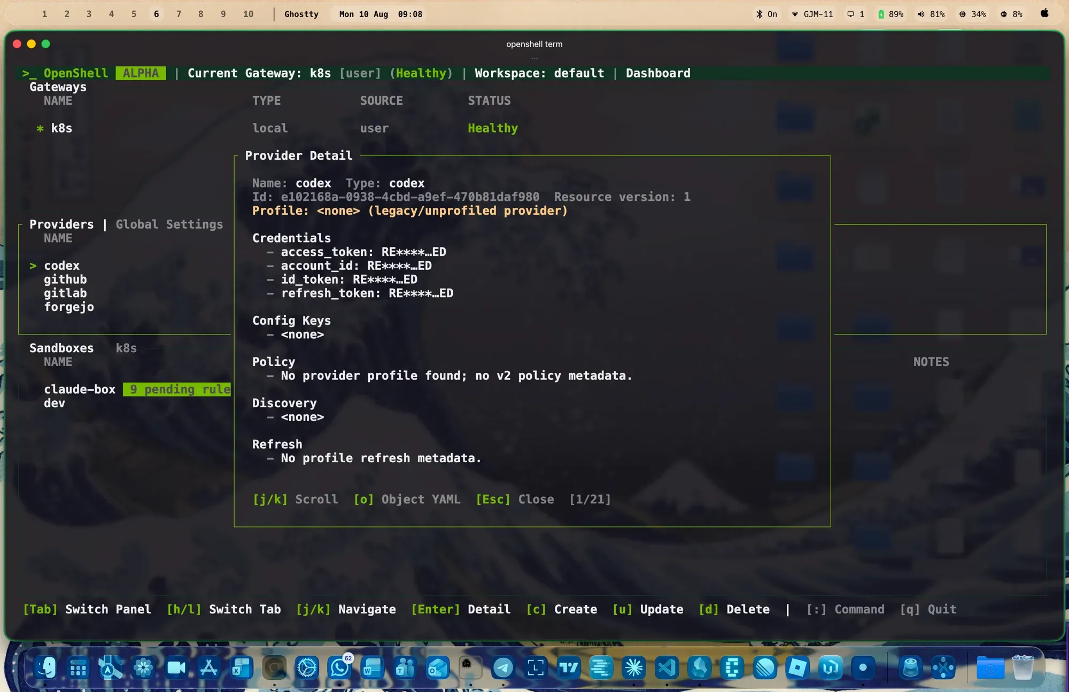Viewport: 1069px width, 692px height.
Task: Open the volume 81% menu item
Action: point(931,14)
